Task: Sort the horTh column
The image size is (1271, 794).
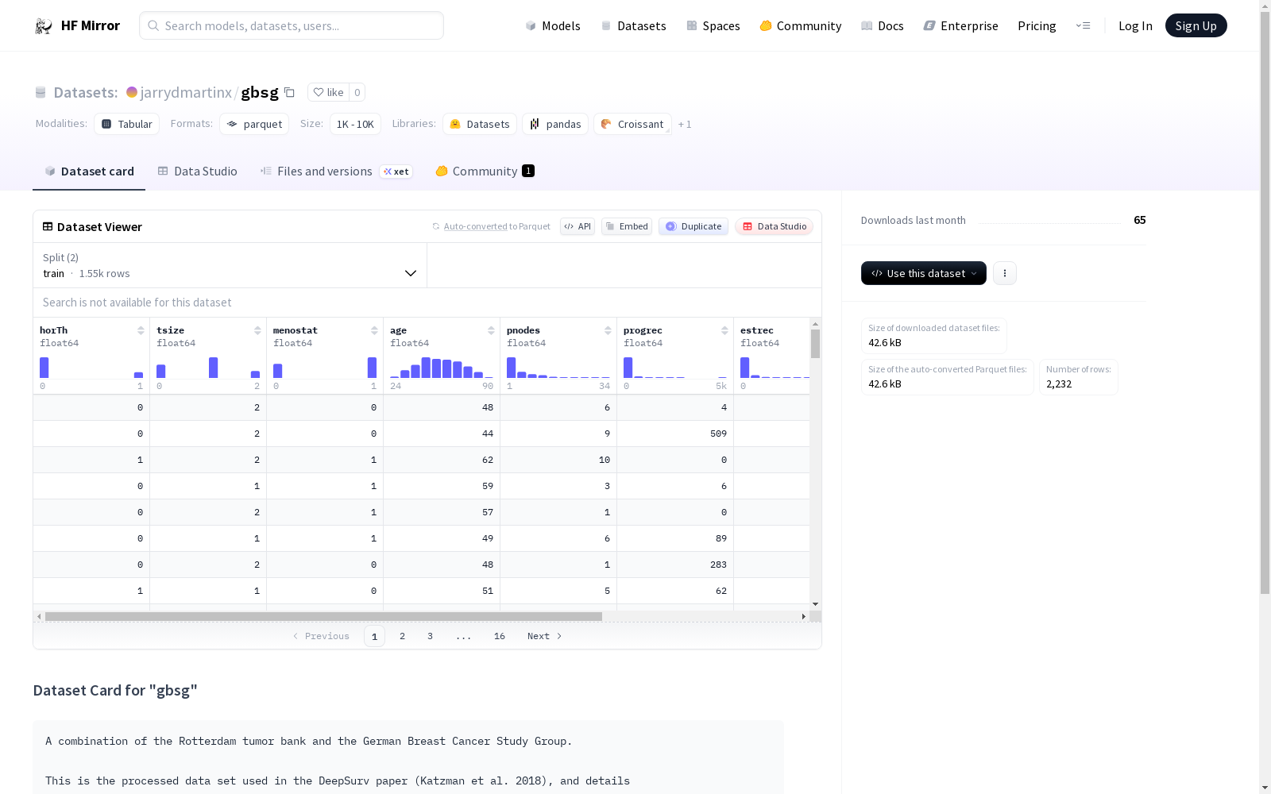Action: coord(141,330)
